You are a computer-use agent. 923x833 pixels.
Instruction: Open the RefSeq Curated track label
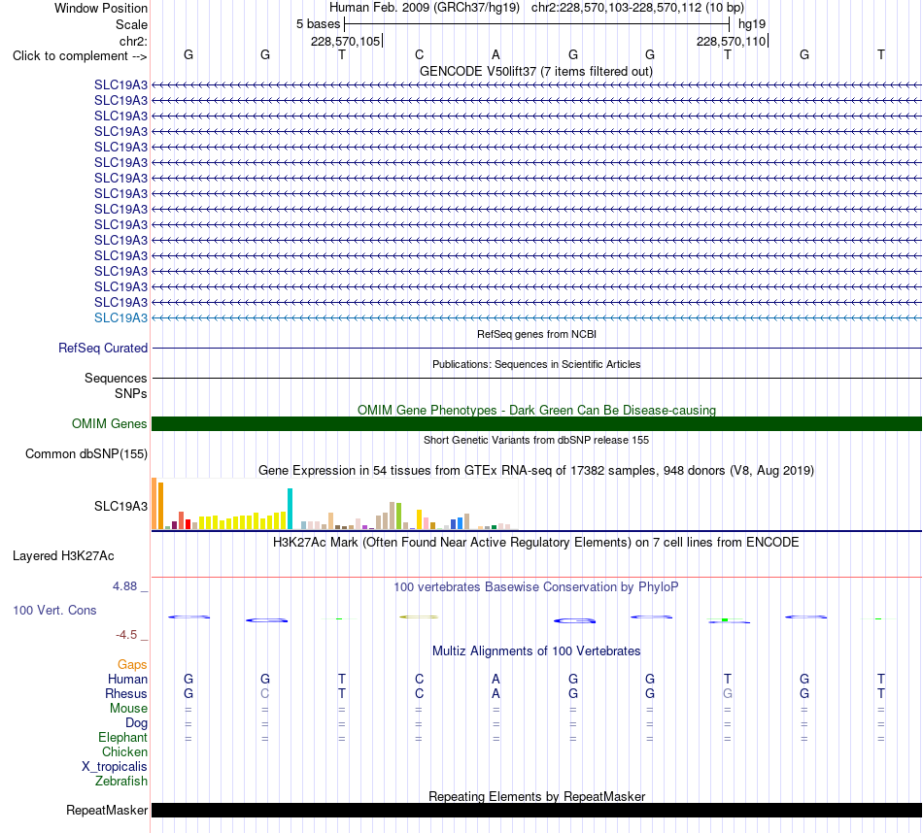coord(102,348)
